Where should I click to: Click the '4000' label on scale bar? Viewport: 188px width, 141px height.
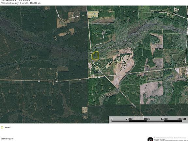tap(147, 119)
